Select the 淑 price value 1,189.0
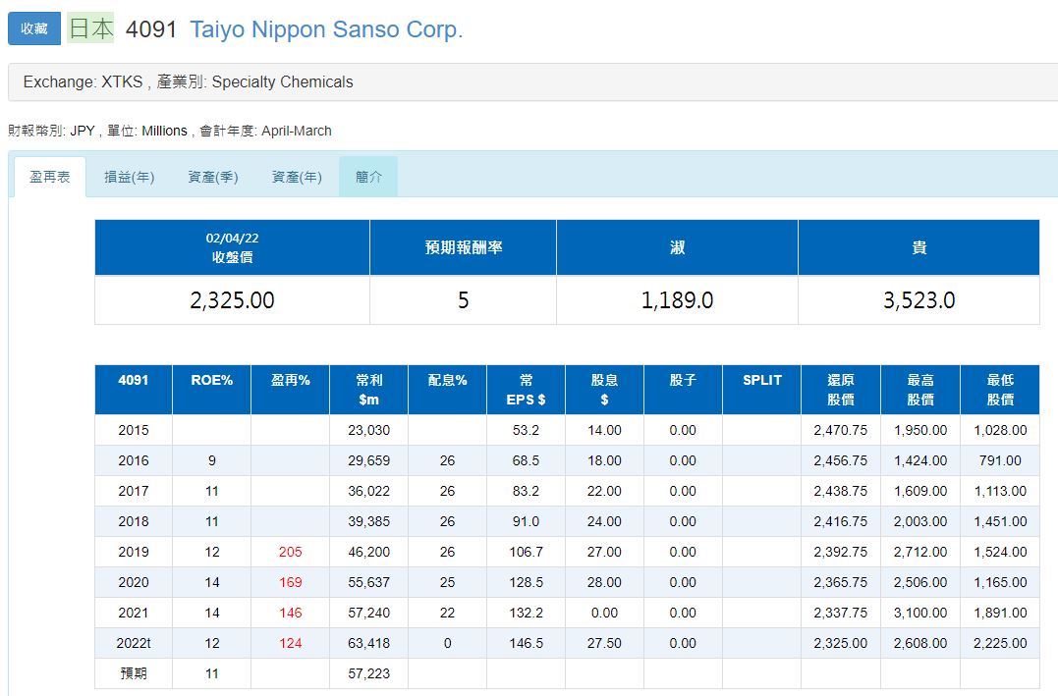The image size is (1058, 696). pos(677,300)
